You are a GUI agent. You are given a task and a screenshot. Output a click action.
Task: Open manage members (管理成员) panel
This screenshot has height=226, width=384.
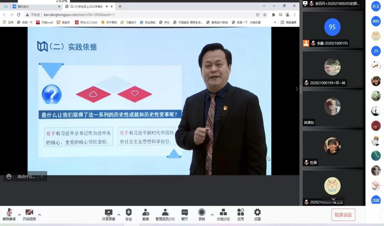[165, 213]
